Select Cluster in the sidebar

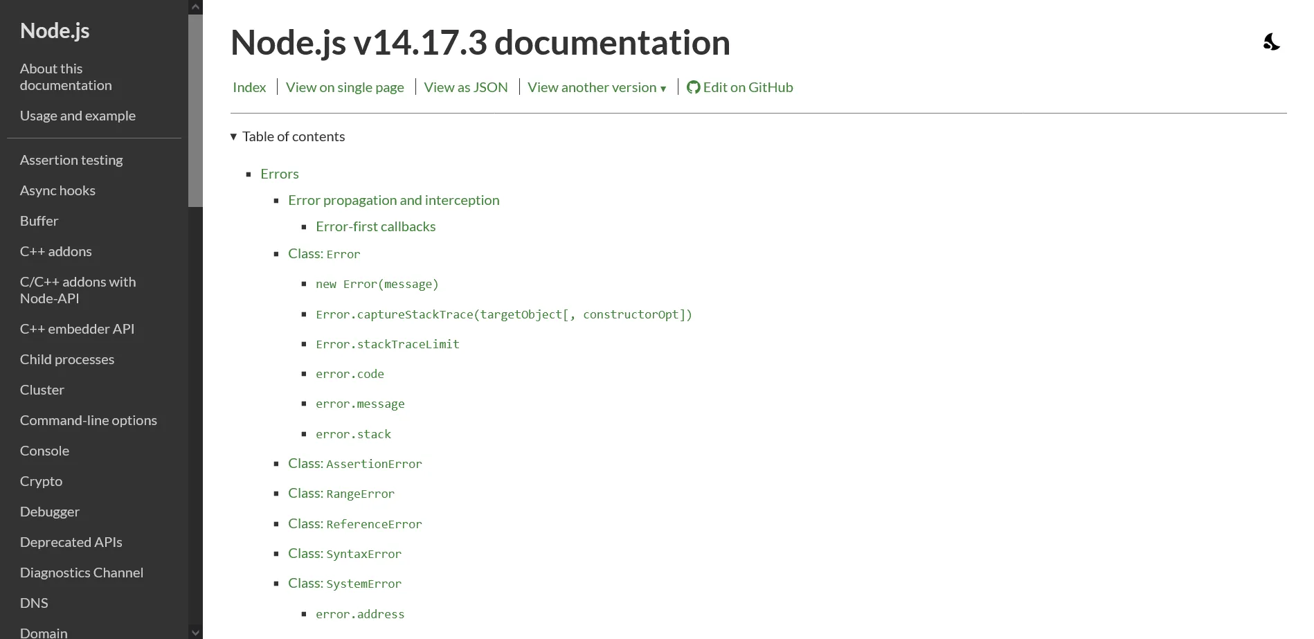click(x=42, y=390)
